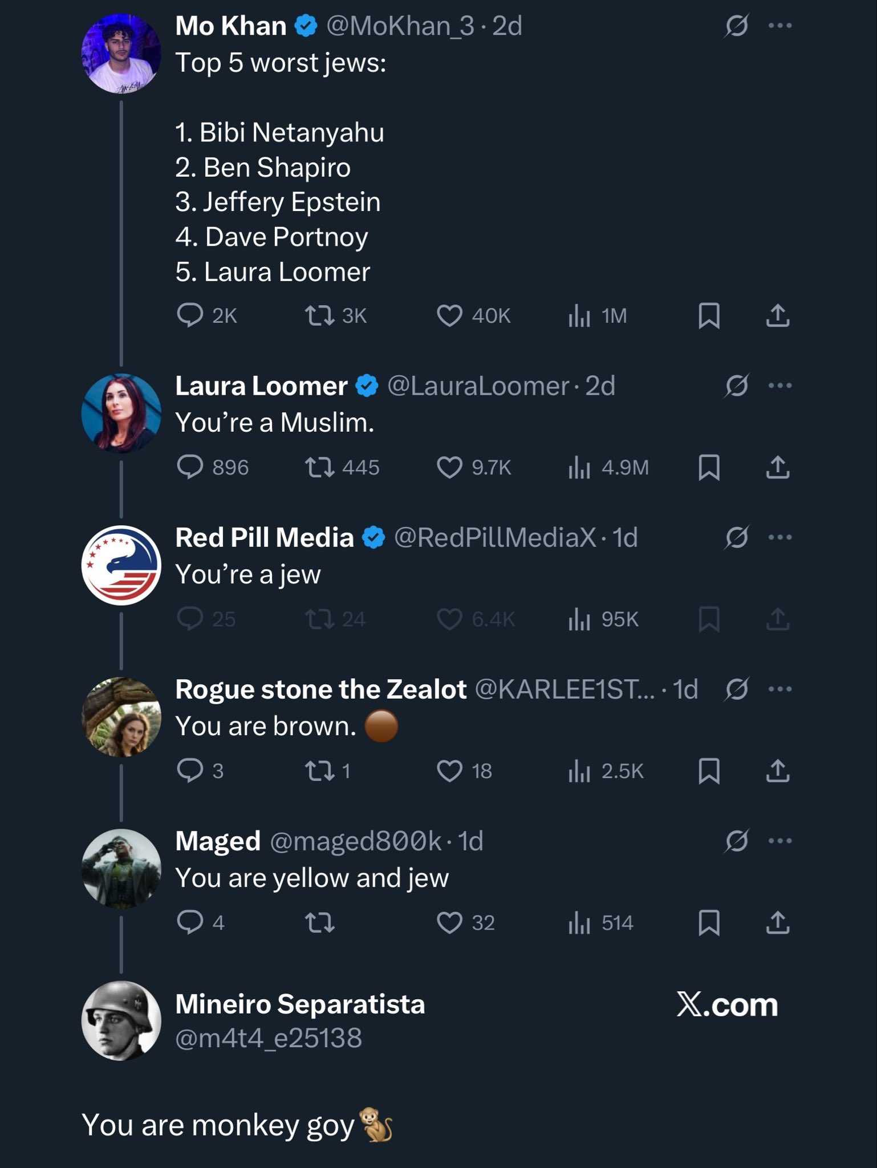Viewport: 877px width, 1168px height.
Task: Repost Mo Khan's tweet
Action: tap(320, 315)
